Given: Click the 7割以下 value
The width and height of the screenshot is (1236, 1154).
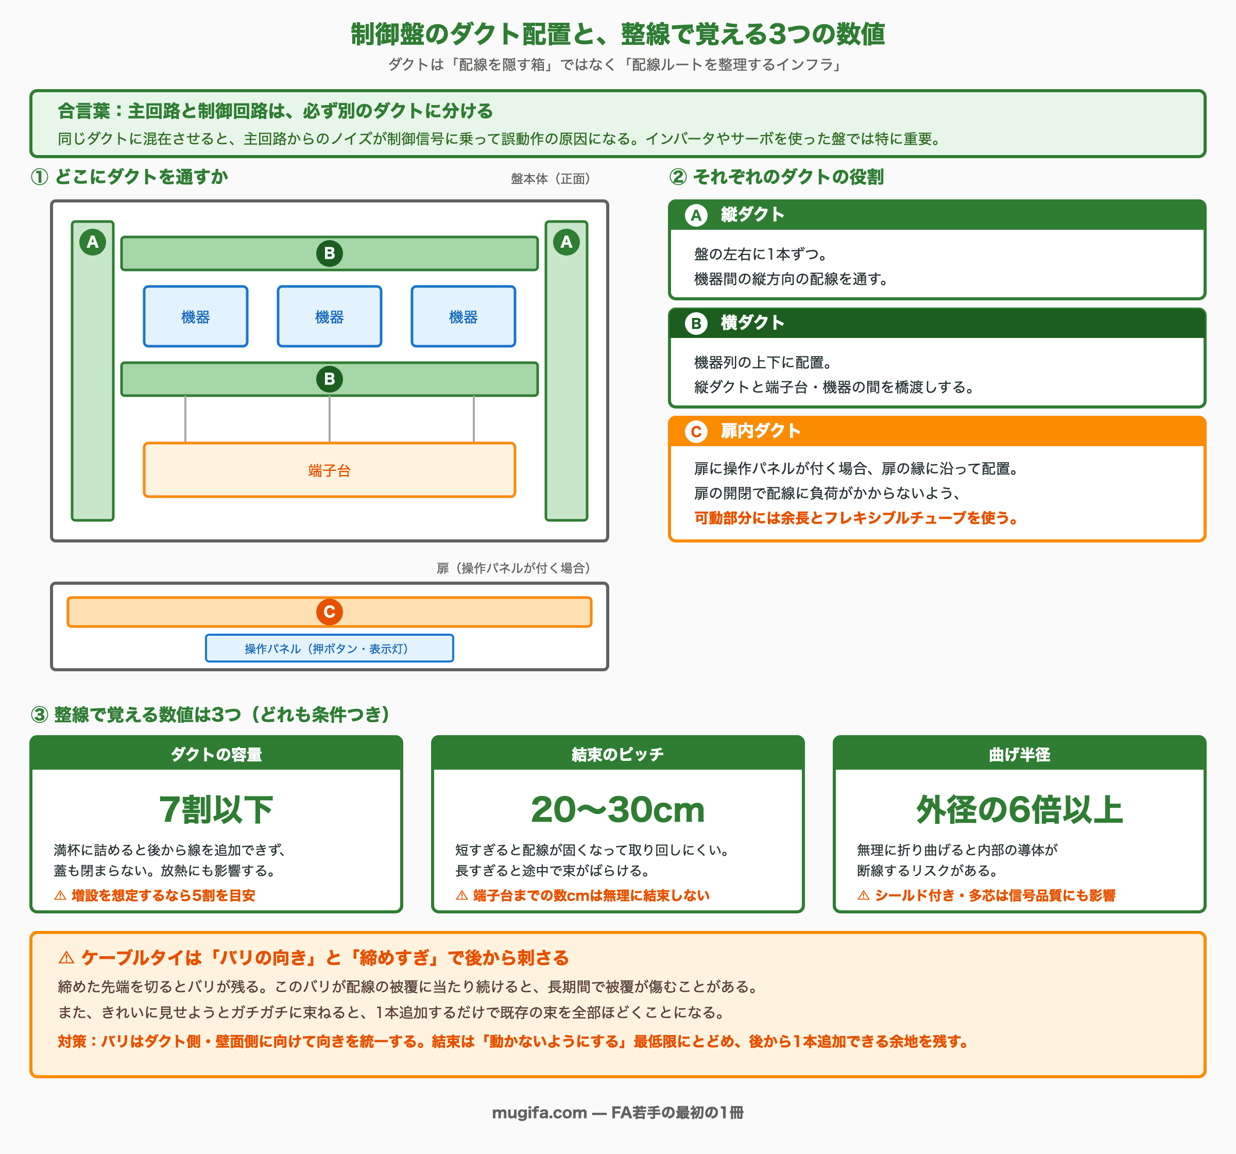Looking at the screenshot, I should (x=216, y=809).
